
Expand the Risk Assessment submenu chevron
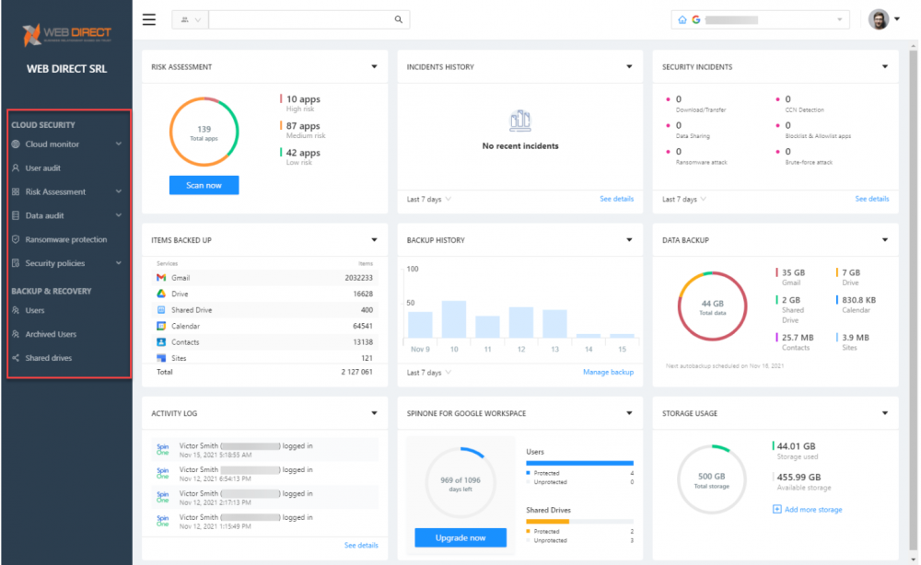tap(119, 191)
